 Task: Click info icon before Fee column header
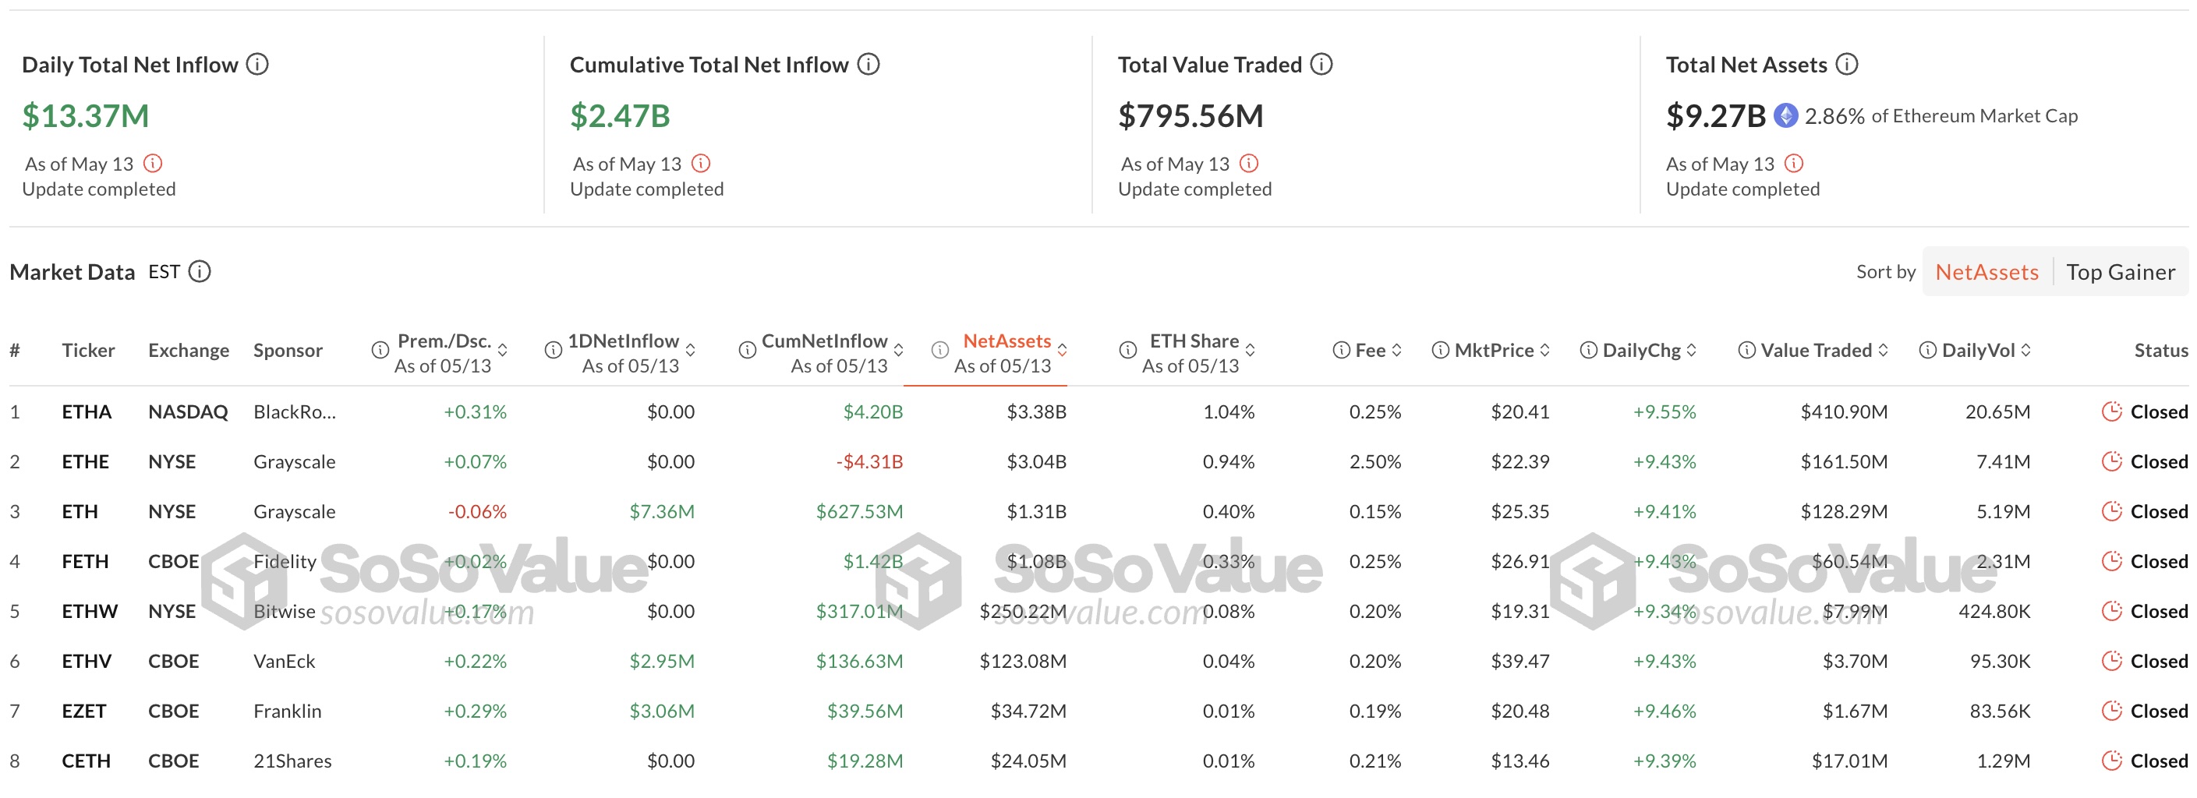coord(1341,351)
